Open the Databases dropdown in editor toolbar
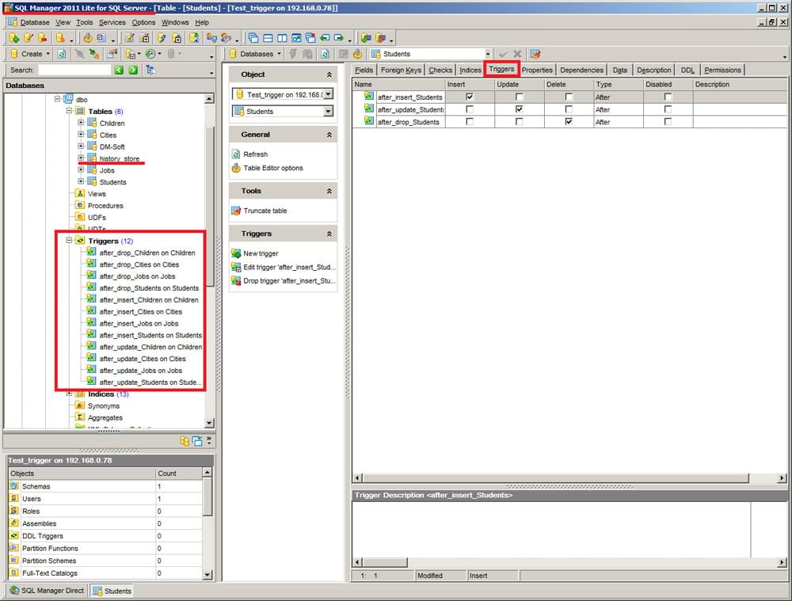The height and width of the screenshot is (601, 792). coord(279,54)
